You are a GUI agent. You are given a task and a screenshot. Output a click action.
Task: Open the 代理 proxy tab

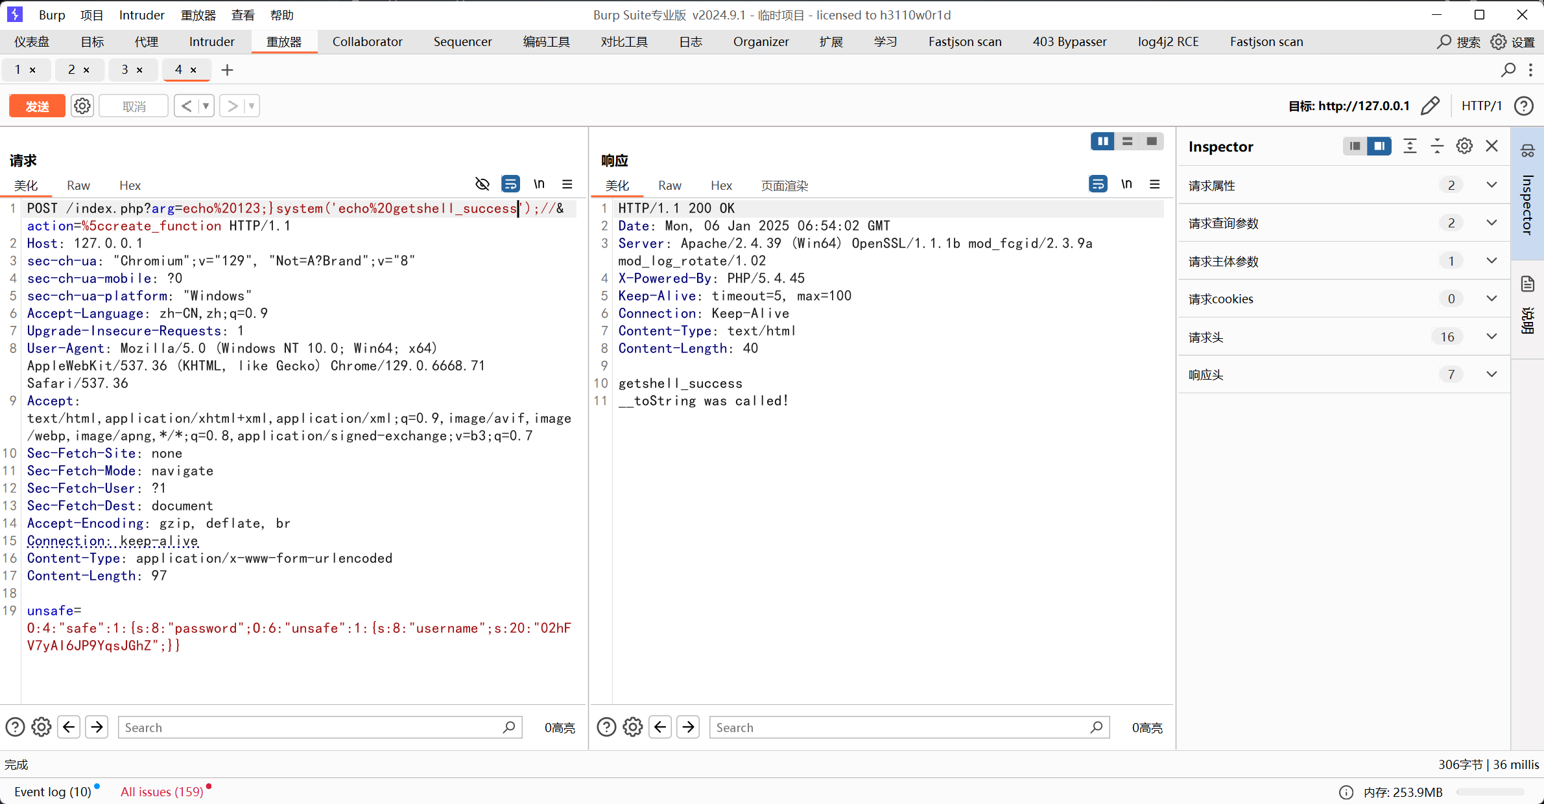(147, 42)
